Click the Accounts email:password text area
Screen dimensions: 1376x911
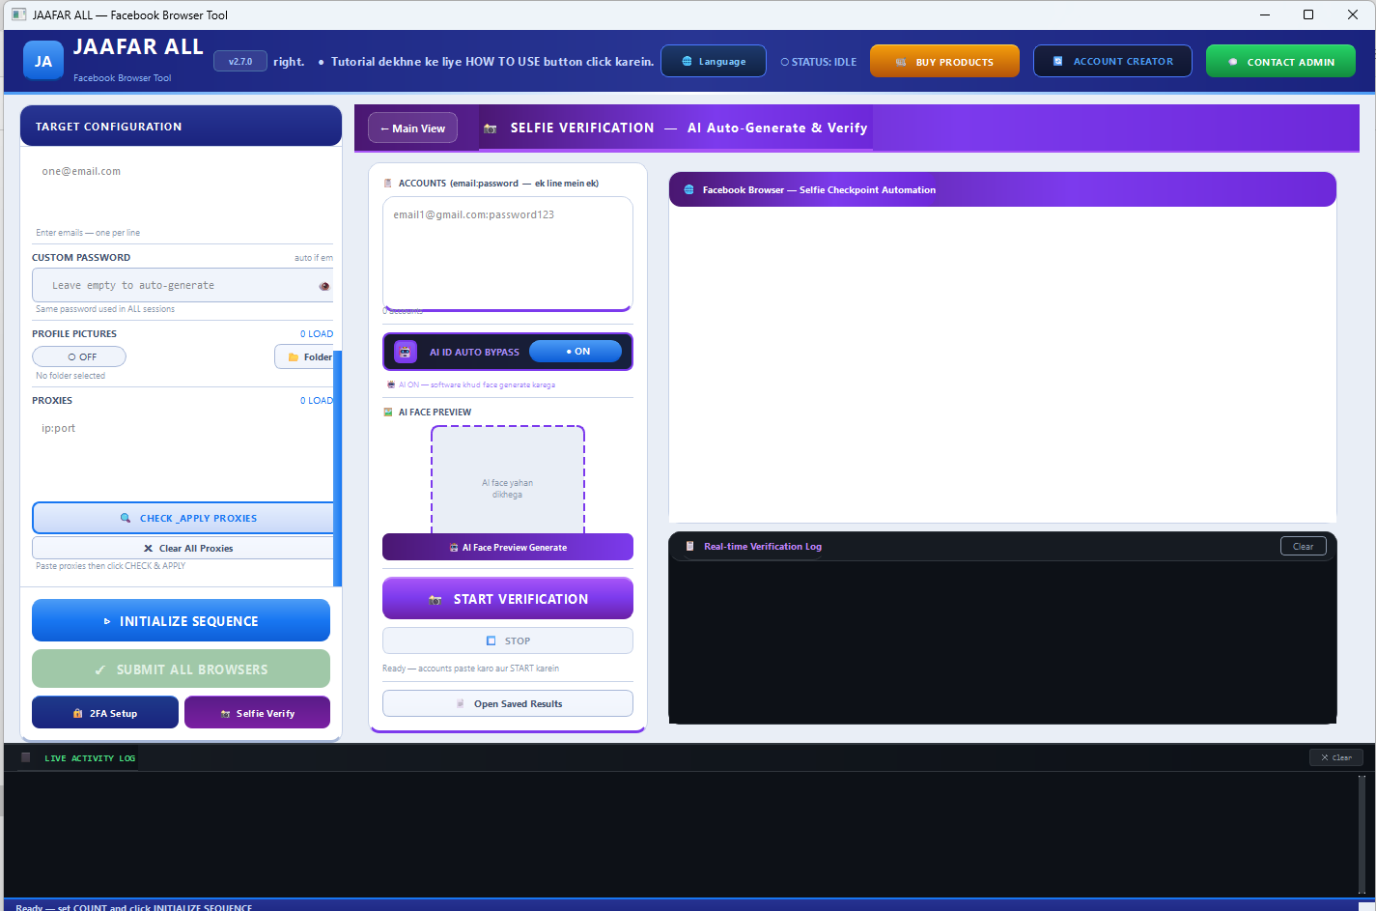point(508,254)
